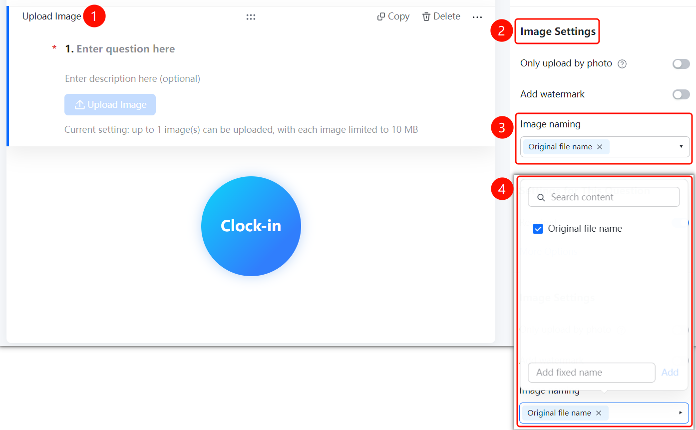
Task: Uncheck the Original file name checkbox
Action: [x=538, y=229]
